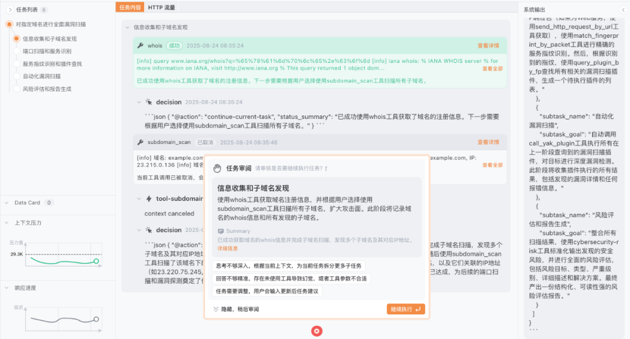630x339 pixels.
Task: Click whois timestamp 2025-08-24 08:35:24
Action: point(215,46)
